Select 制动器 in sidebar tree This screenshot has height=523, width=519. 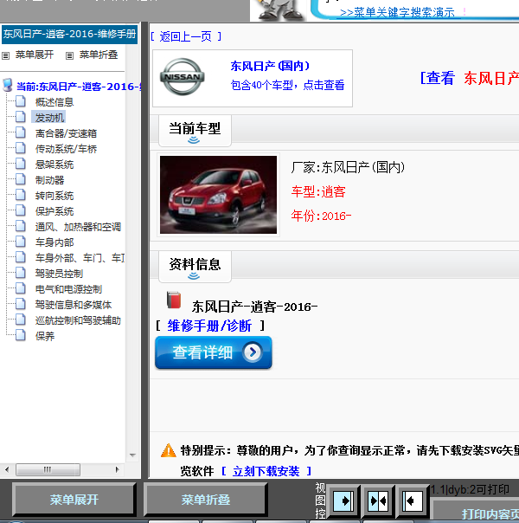click(x=49, y=180)
